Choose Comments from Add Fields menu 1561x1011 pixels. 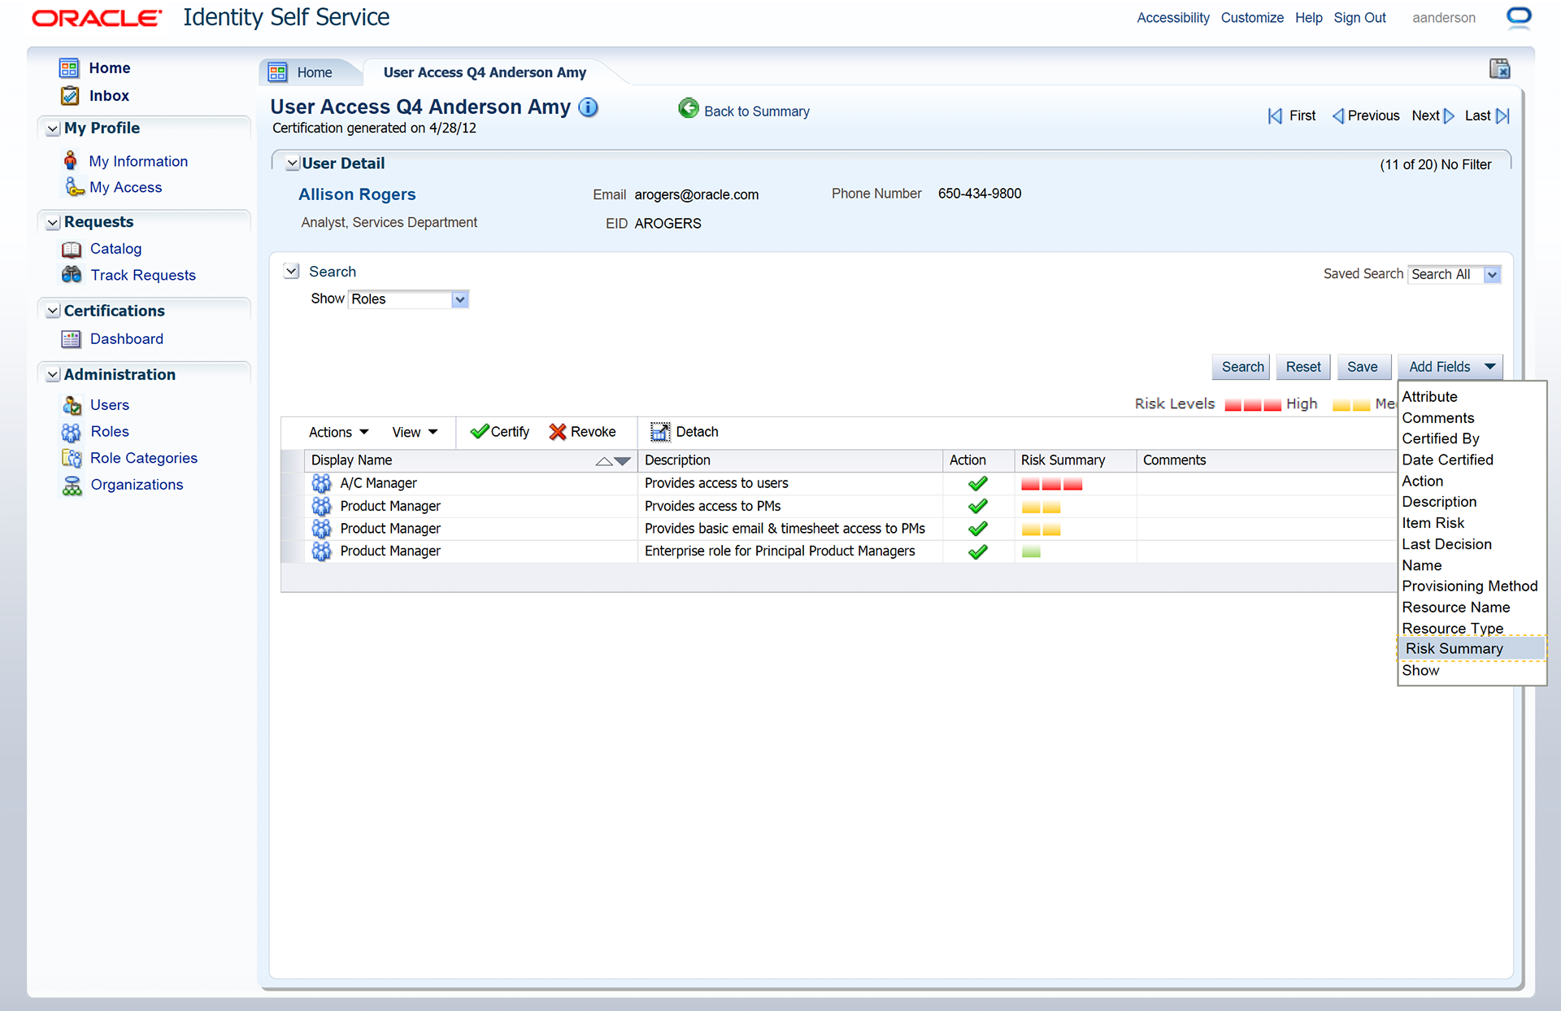tap(1437, 417)
